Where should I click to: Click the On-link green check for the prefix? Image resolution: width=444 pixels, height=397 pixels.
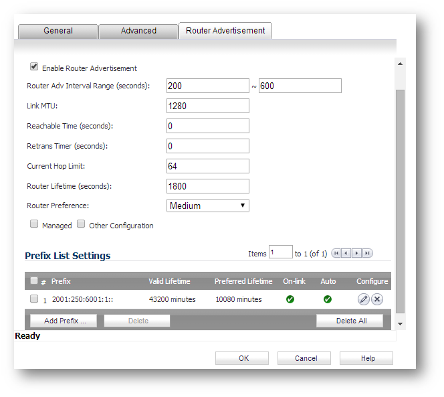click(290, 299)
